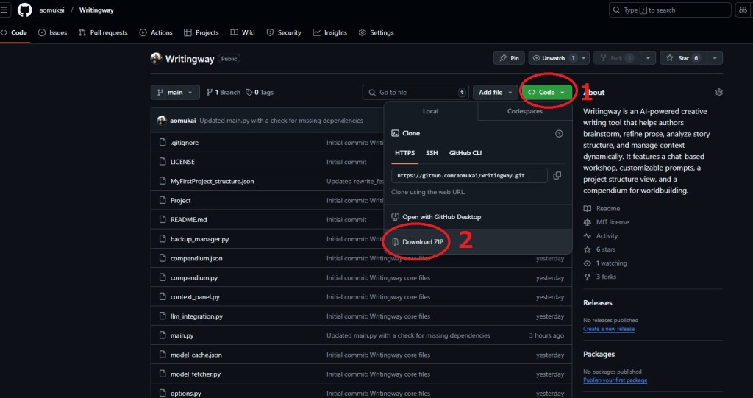Click the Go to file search field
The height and width of the screenshot is (398, 753).
[415, 92]
